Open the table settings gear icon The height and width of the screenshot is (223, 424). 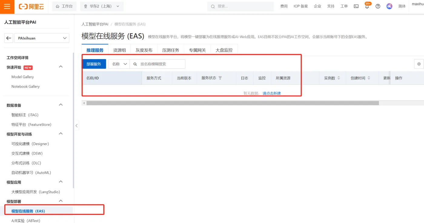[419, 64]
